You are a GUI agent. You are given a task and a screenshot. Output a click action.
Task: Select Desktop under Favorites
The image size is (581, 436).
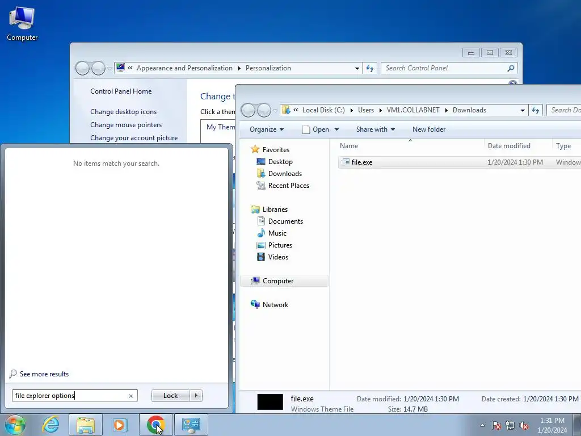click(x=280, y=162)
